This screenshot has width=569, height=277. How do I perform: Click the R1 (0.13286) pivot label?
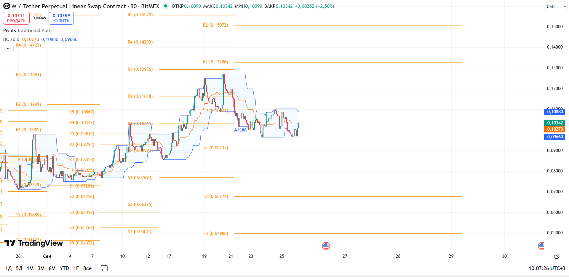click(215, 62)
